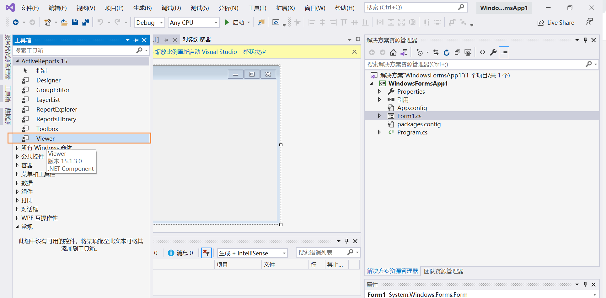Click the restart Visual Studio link
Viewport: 606px width, 298px height.
point(196,52)
